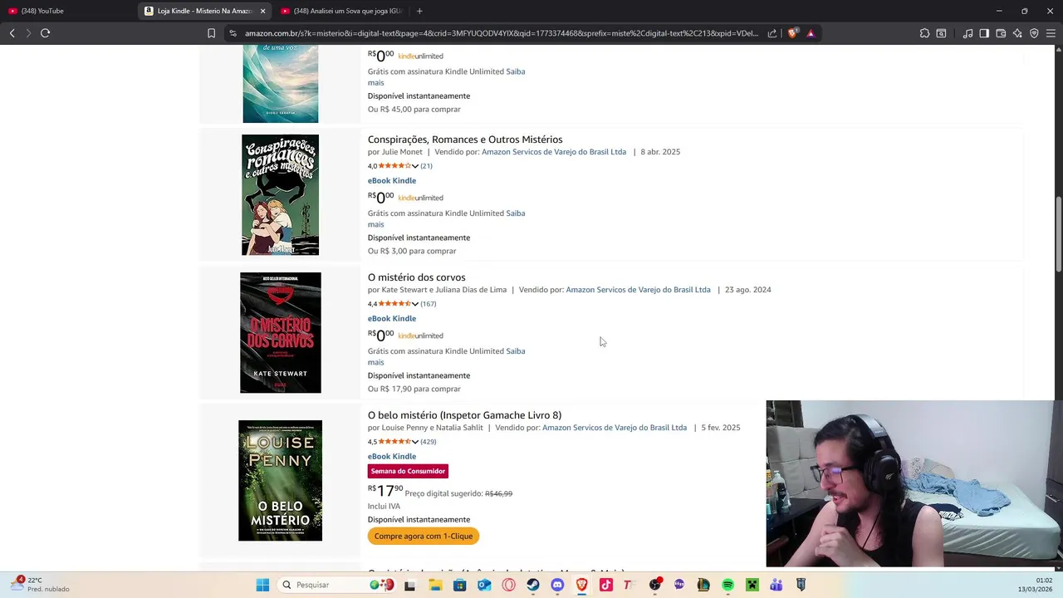
Task: Open Microsoft Store from the taskbar
Action: [459, 585]
